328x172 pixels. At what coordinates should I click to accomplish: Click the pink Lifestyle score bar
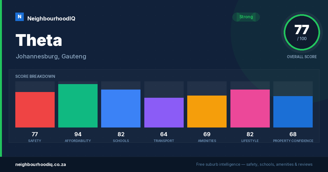(250, 108)
